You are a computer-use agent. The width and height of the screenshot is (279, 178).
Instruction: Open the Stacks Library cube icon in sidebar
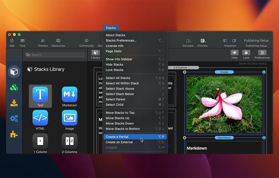[14, 71]
